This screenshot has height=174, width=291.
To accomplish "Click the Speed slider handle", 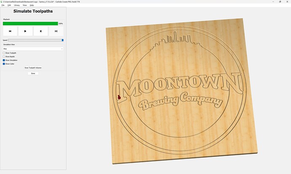I will (62, 40).
